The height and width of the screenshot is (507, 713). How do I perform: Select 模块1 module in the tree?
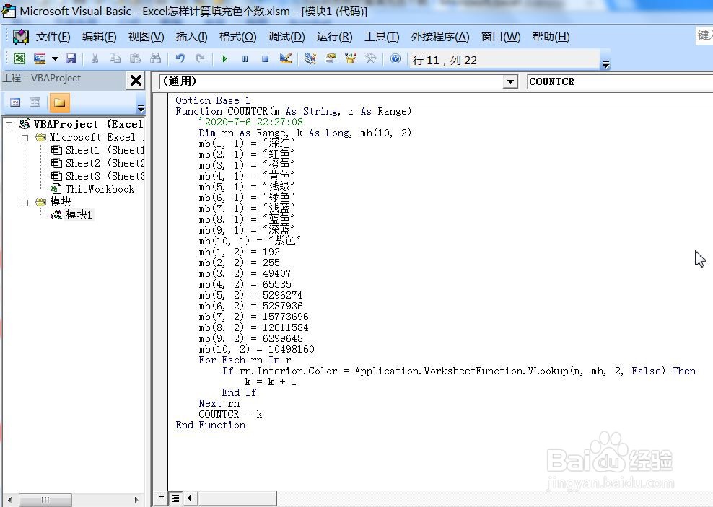[71, 214]
